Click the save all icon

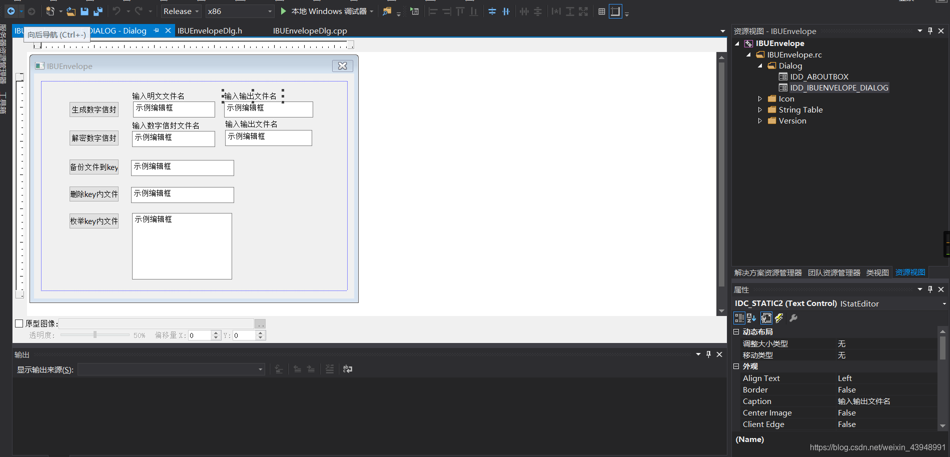pyautogui.click(x=98, y=11)
